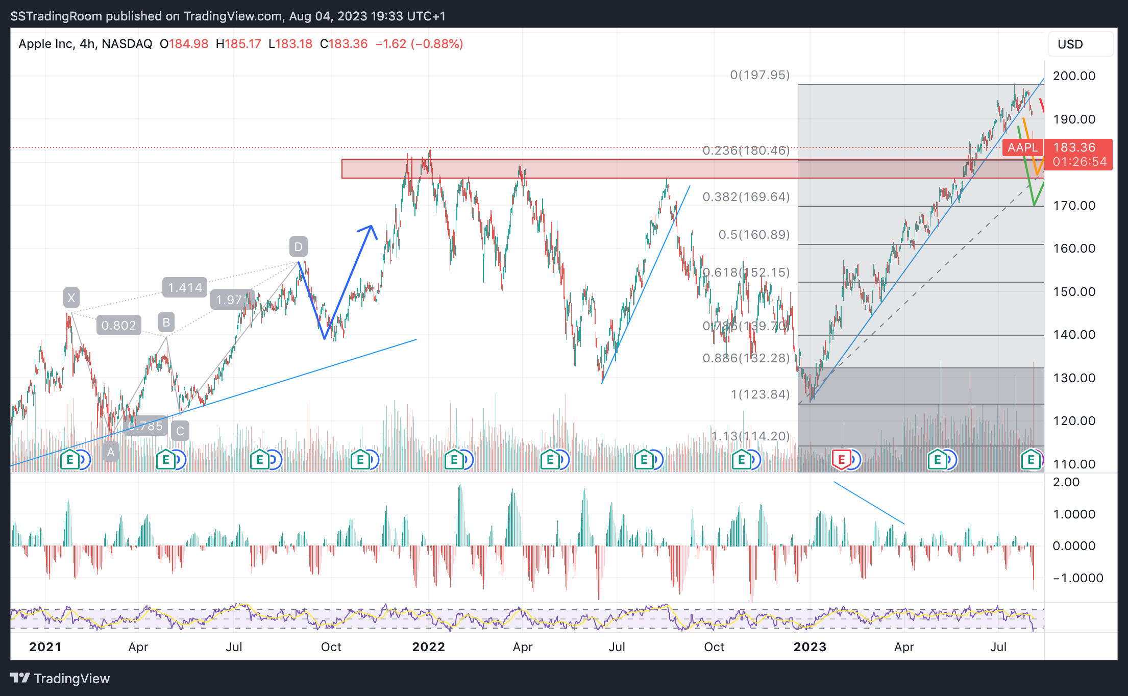Viewport: 1128px width, 696px height.
Task: Select the D harmonic pattern point label
Action: (299, 247)
